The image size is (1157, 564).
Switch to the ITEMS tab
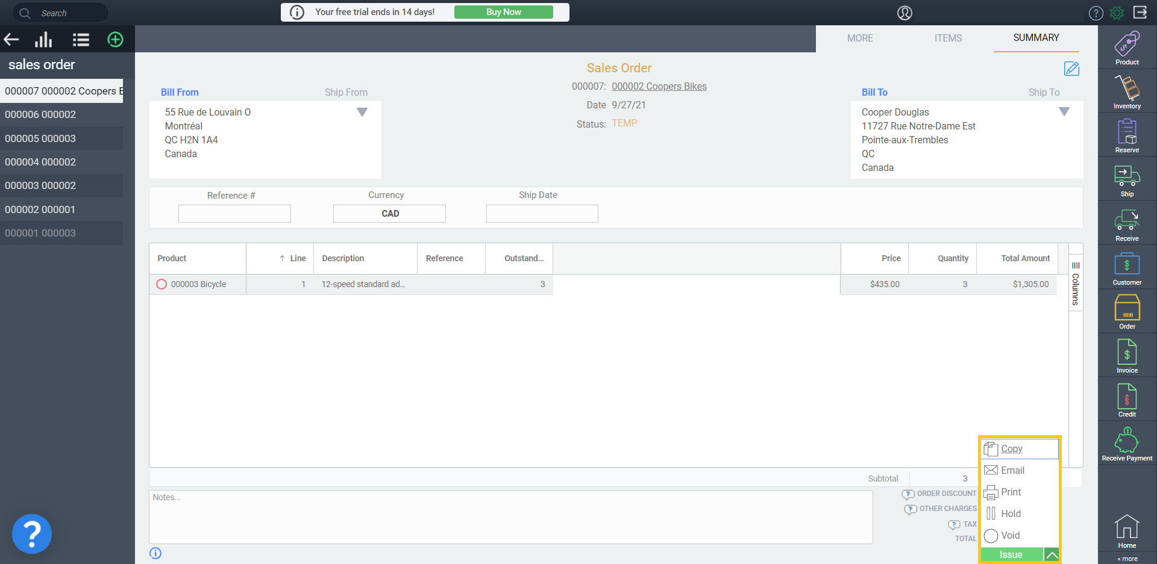tap(948, 38)
